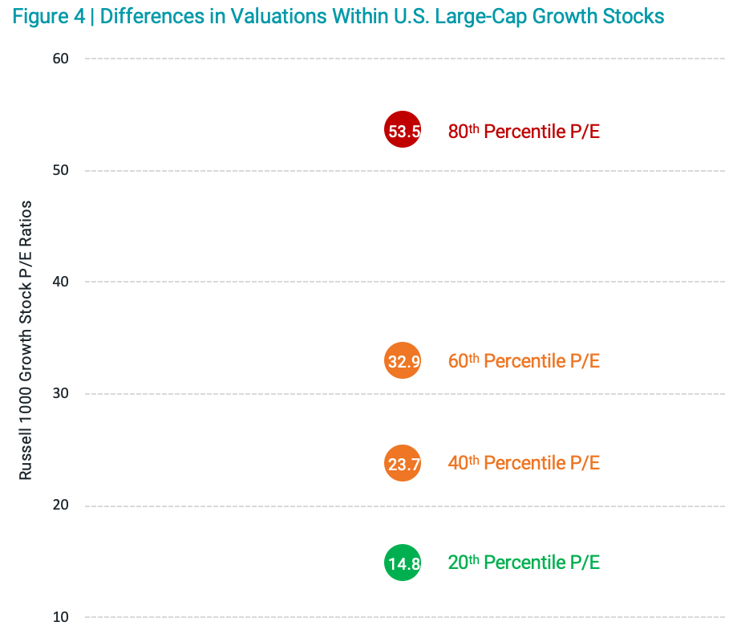
Task: Click the 80th Percentile P/E label
Action: click(524, 132)
